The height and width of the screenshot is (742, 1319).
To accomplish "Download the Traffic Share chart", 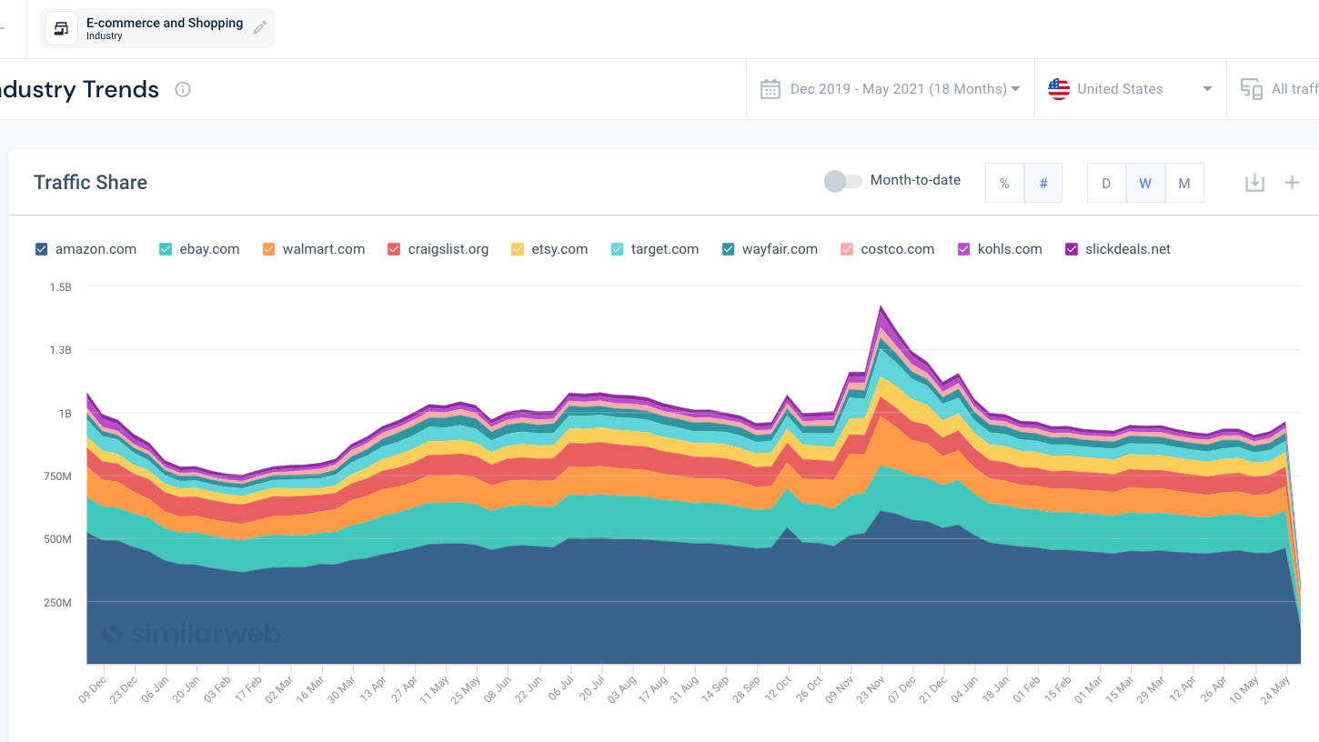I will tap(1254, 183).
